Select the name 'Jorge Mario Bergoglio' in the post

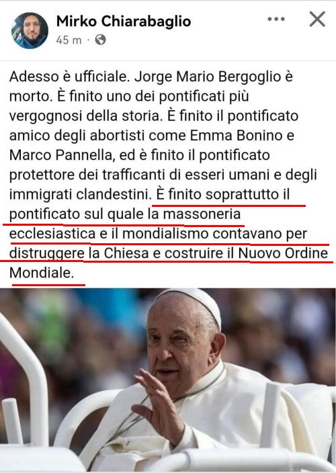[x=208, y=77]
